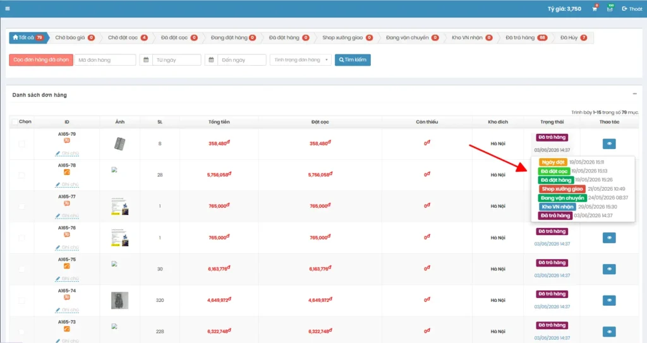The height and width of the screenshot is (343, 647).
Task: Tick the checkbox for order A165-79
Action: (x=21, y=144)
